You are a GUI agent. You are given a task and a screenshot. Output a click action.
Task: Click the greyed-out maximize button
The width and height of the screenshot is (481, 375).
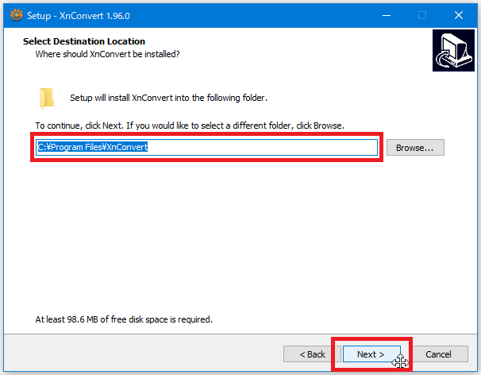(422, 14)
